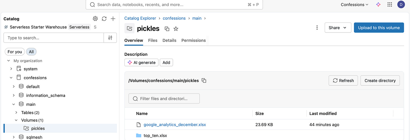This screenshot has width=410, height=140.
Task: Star the pickles volume as favorite
Action: 176,29
